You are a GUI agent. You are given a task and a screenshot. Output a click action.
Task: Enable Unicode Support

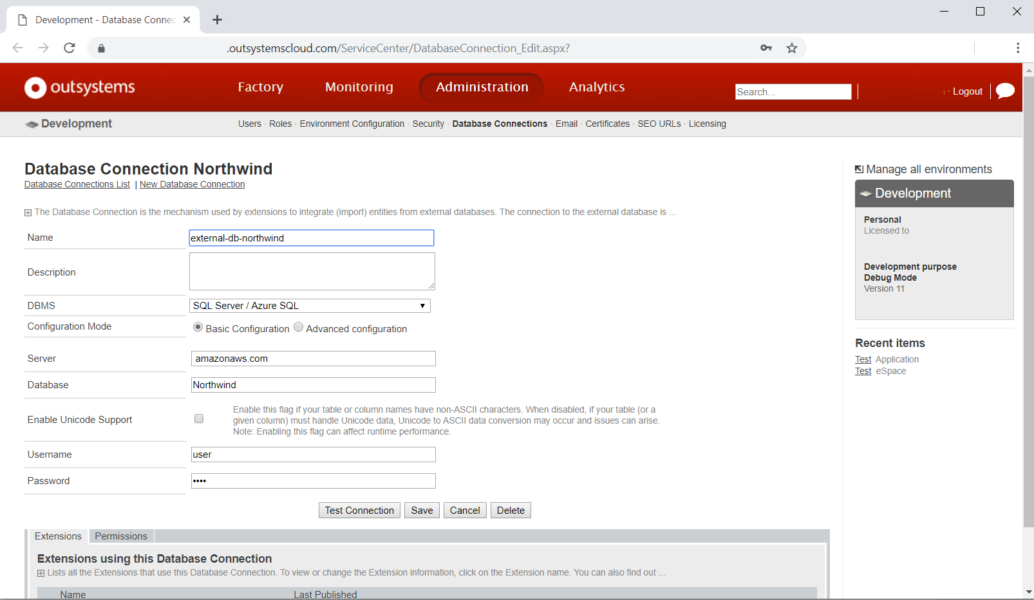(198, 418)
